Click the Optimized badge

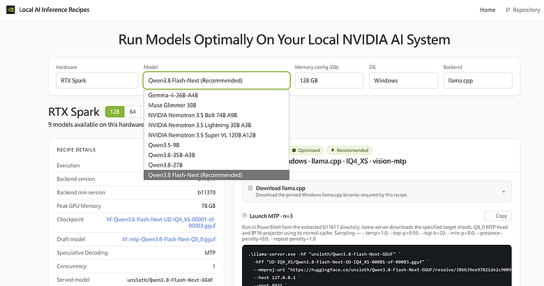tap(306, 150)
